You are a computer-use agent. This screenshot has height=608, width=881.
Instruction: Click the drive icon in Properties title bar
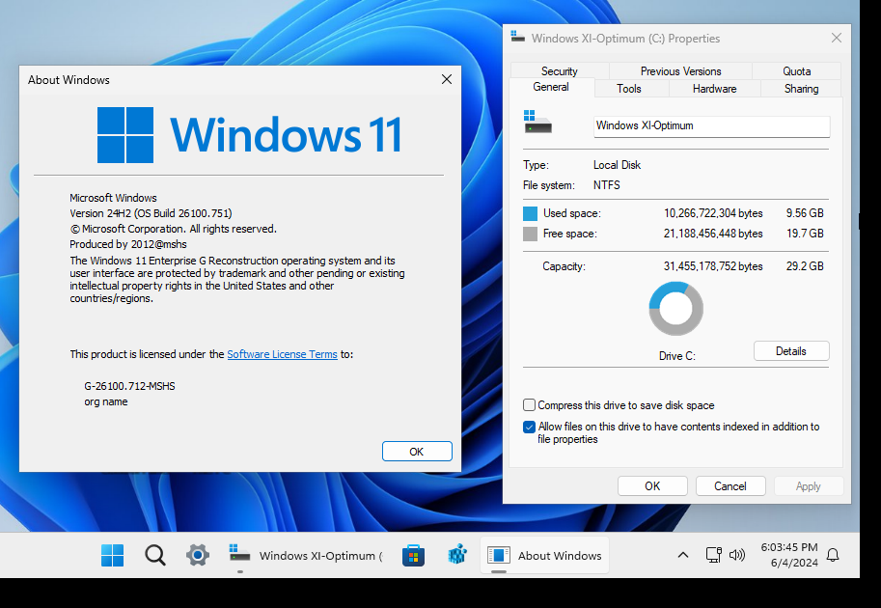pos(517,37)
